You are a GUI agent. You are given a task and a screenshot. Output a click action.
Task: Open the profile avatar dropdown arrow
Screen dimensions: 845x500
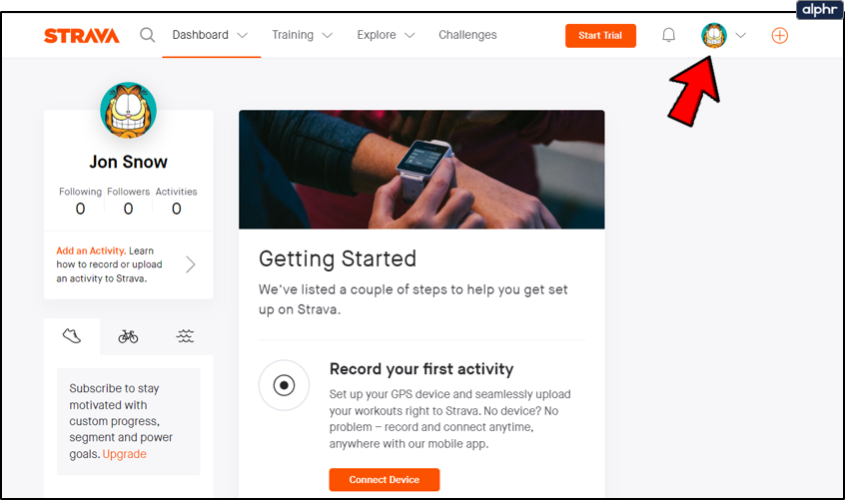point(740,35)
